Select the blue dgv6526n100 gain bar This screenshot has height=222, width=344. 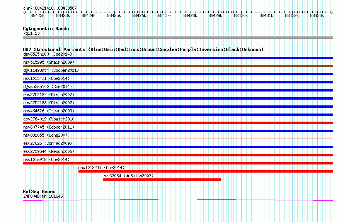click(x=178, y=90)
